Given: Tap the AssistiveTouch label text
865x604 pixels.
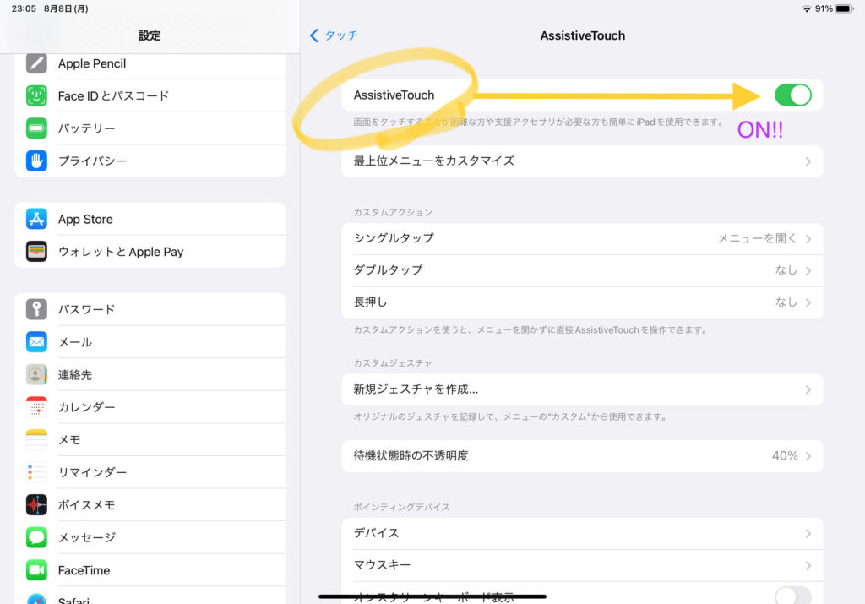Looking at the screenshot, I should (394, 95).
